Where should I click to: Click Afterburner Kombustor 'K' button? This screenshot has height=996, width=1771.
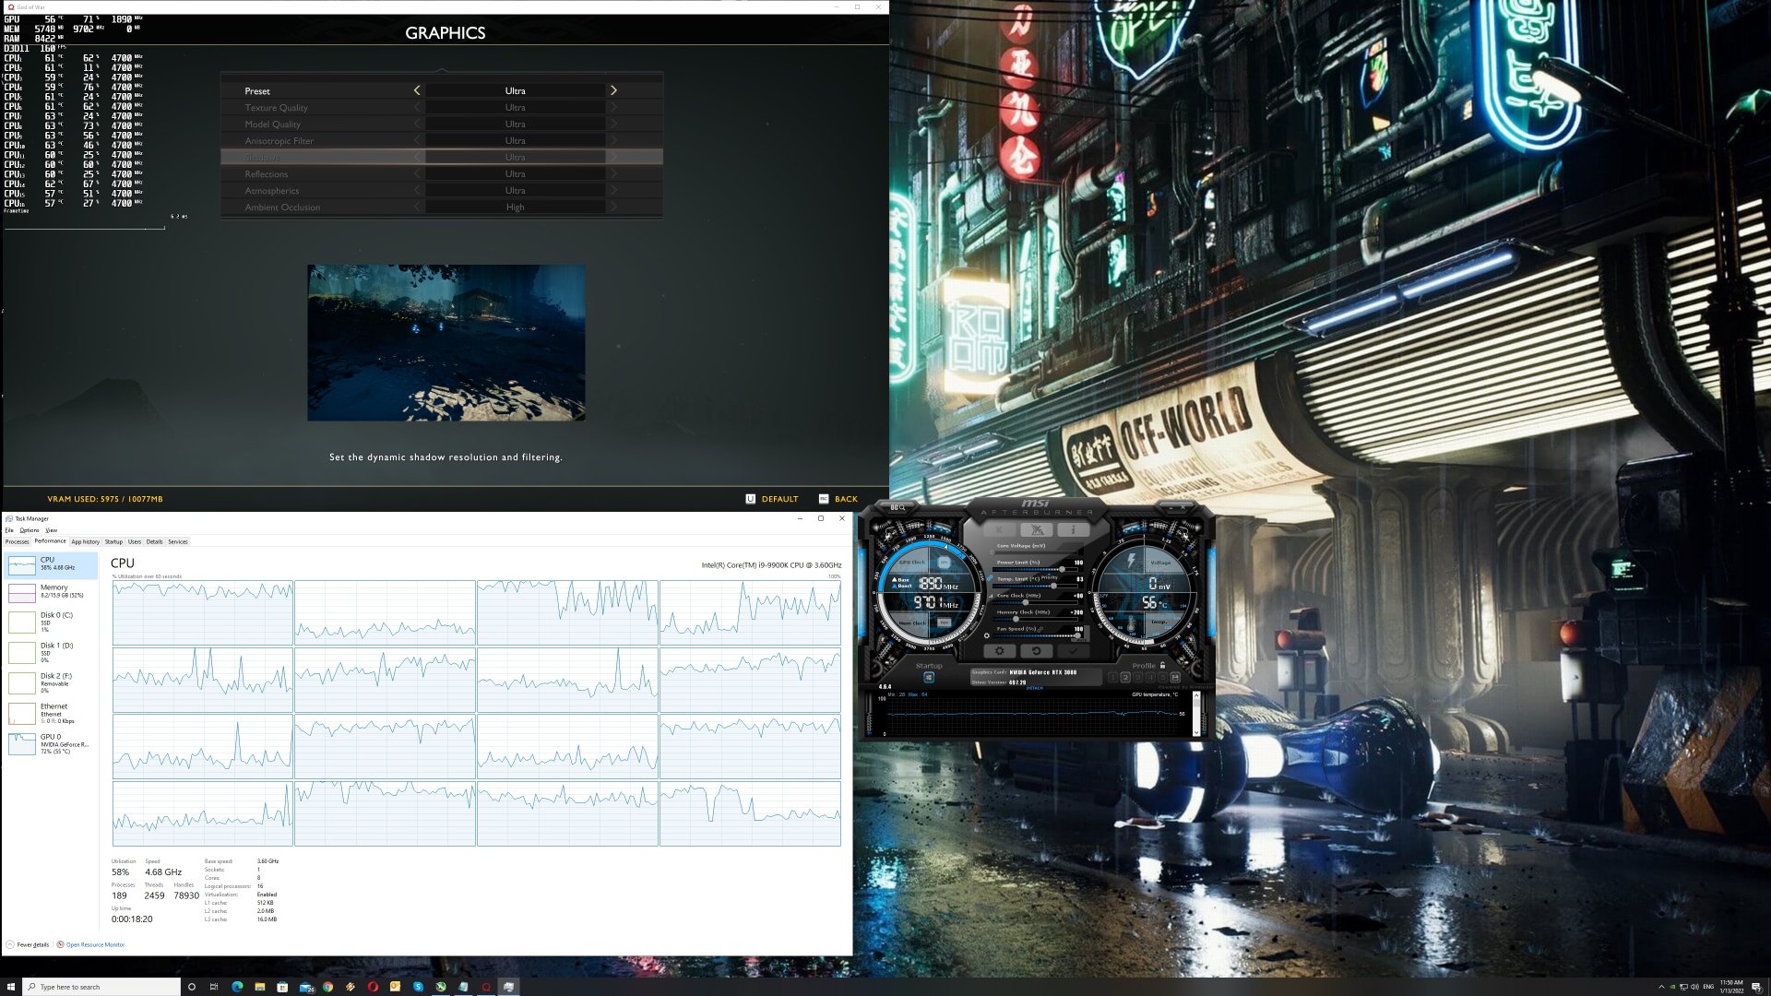(x=999, y=529)
